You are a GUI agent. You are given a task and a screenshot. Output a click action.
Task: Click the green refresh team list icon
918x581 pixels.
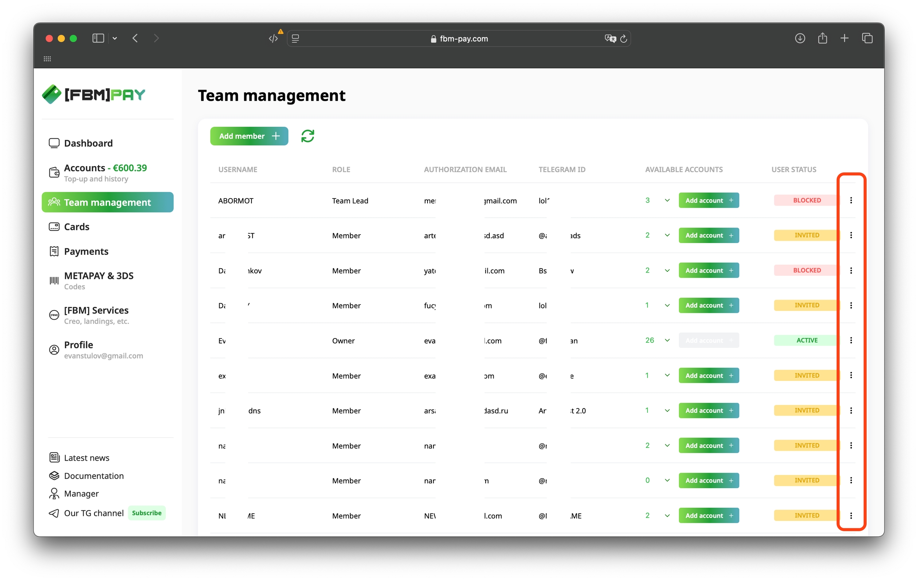click(308, 136)
